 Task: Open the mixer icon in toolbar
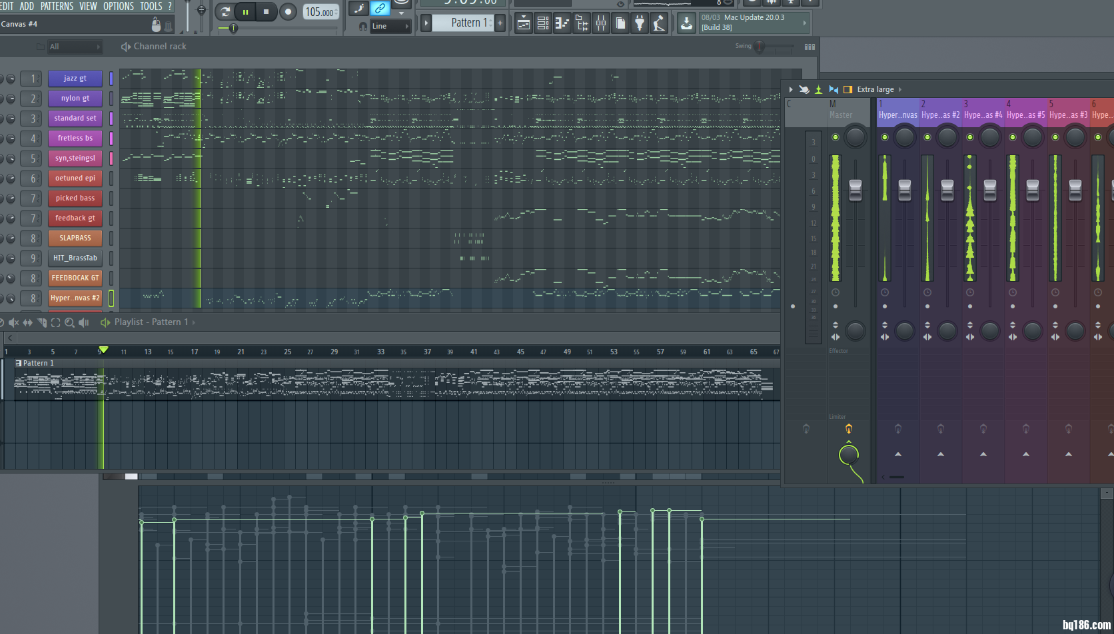click(x=601, y=23)
